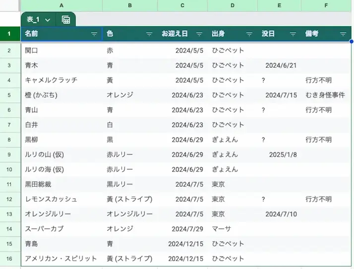Select the 没日 cell 2025/1/8

click(279, 155)
